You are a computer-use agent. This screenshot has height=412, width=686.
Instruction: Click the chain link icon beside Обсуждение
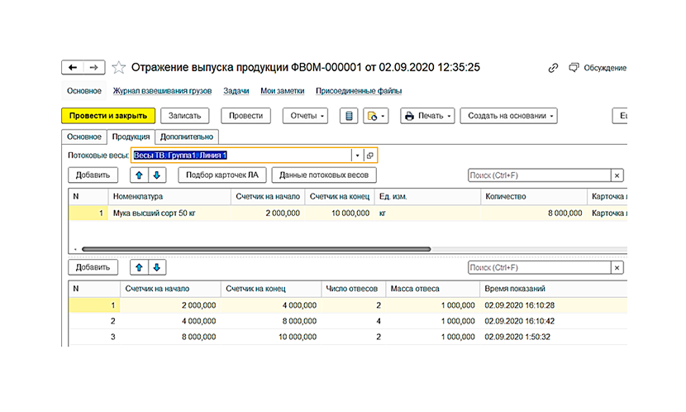(x=553, y=68)
